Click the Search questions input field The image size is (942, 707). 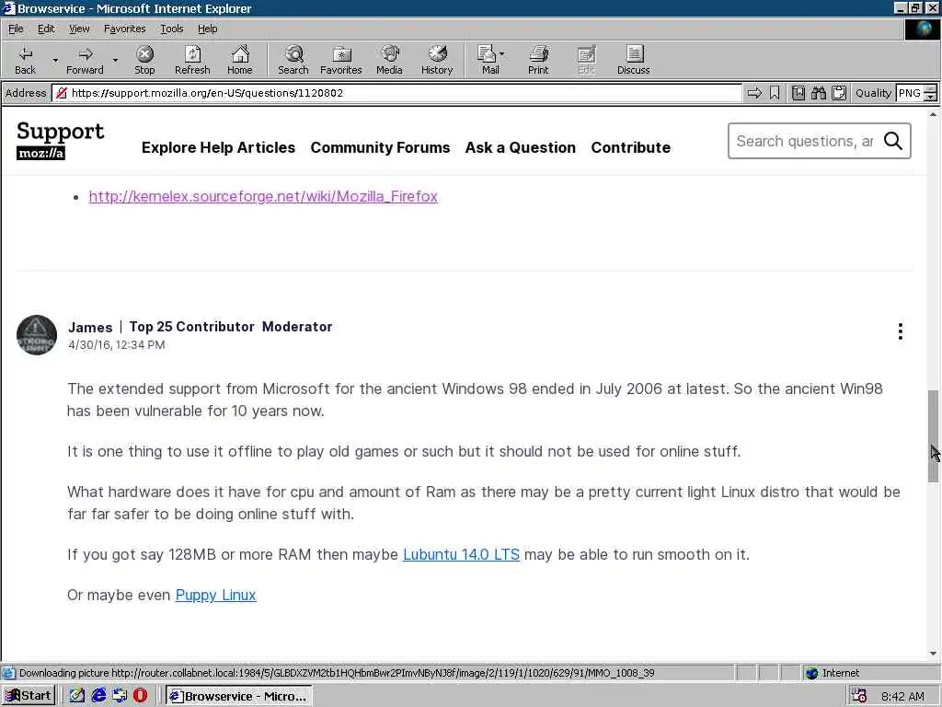point(804,141)
